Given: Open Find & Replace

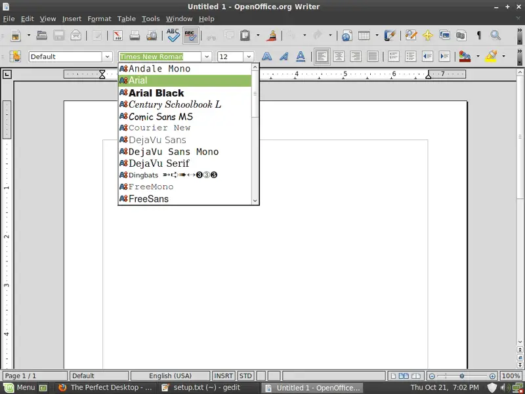Looking at the screenshot, I should (411, 35).
